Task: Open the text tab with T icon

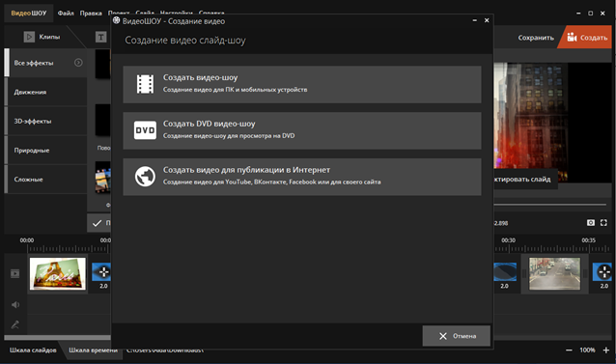Action: (101, 37)
